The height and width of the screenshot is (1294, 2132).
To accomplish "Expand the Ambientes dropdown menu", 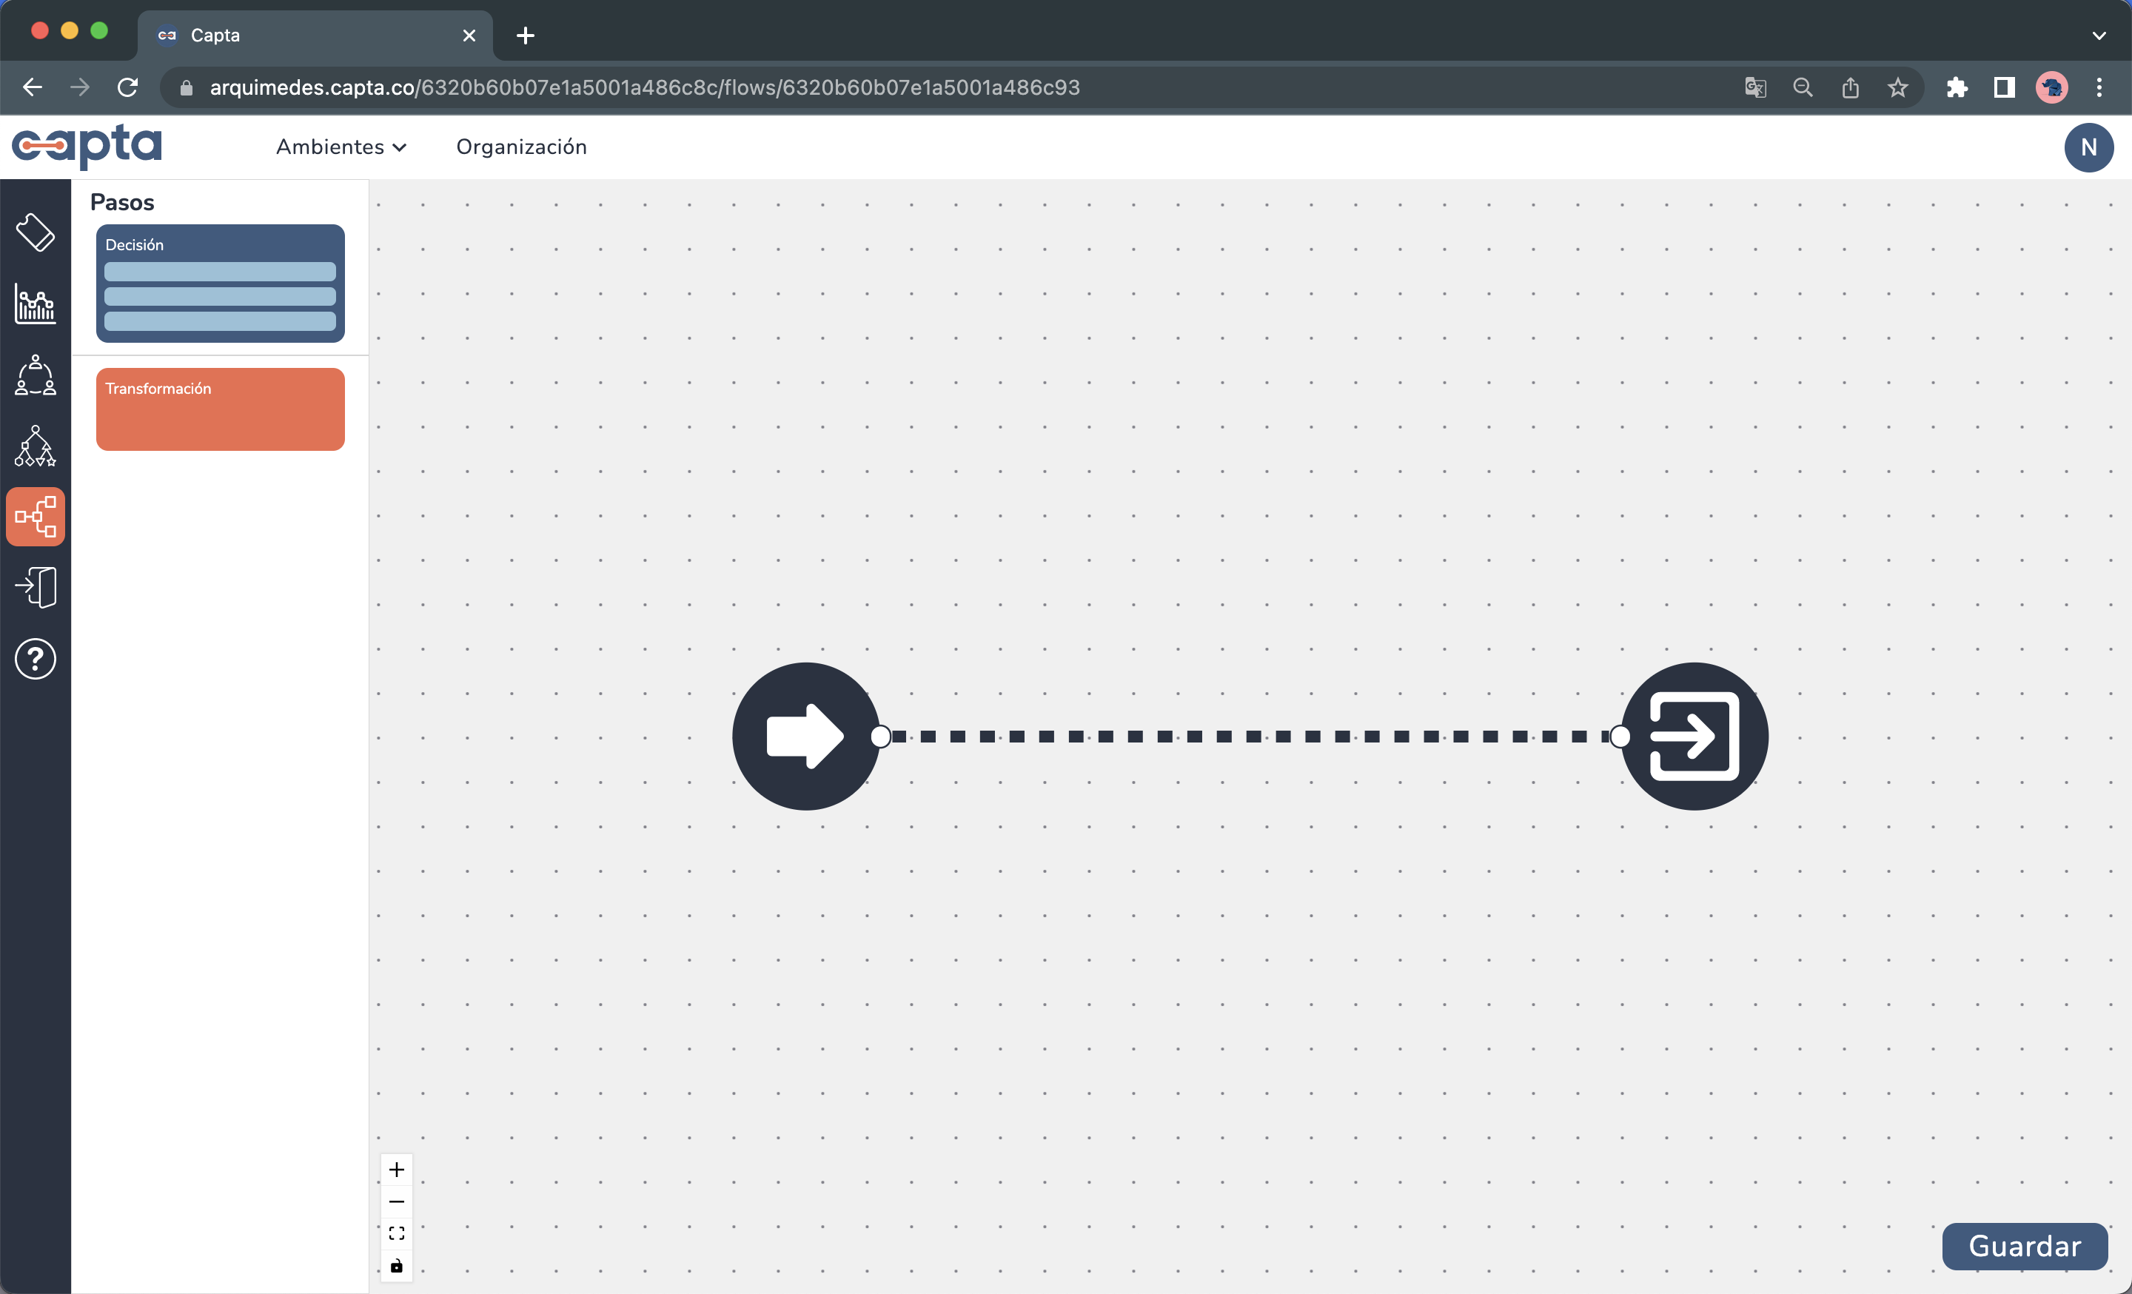I will click(x=341, y=147).
